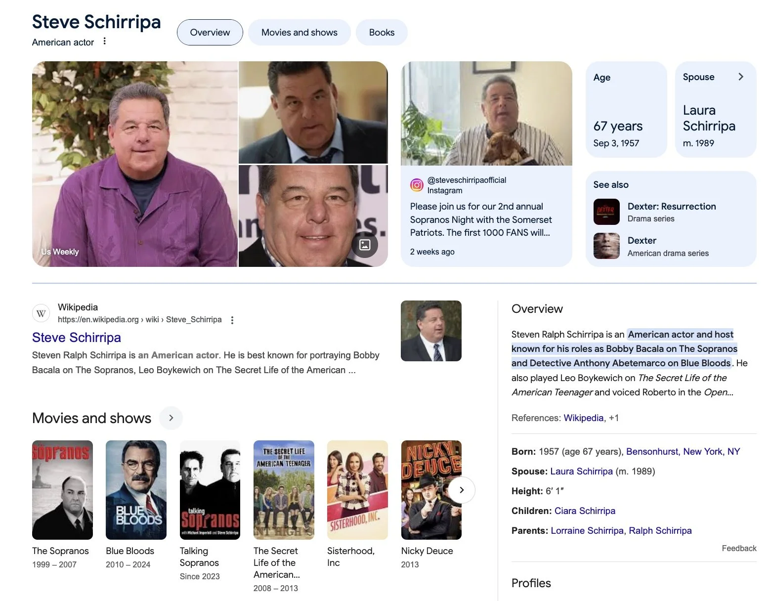Image resolution: width=770 pixels, height=601 pixels.
Task: Open the Ralph Schirripa parent link
Action: click(660, 530)
